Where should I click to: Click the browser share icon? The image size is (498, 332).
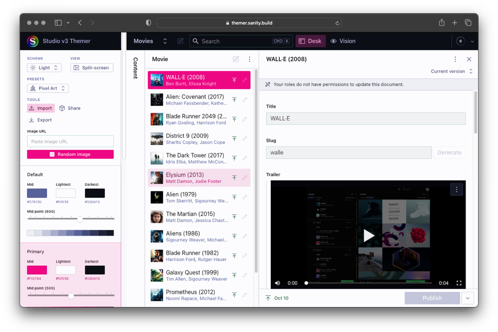click(x=441, y=23)
